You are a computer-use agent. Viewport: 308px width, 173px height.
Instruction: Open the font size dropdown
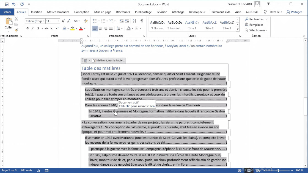pyautogui.click(x=58, y=21)
